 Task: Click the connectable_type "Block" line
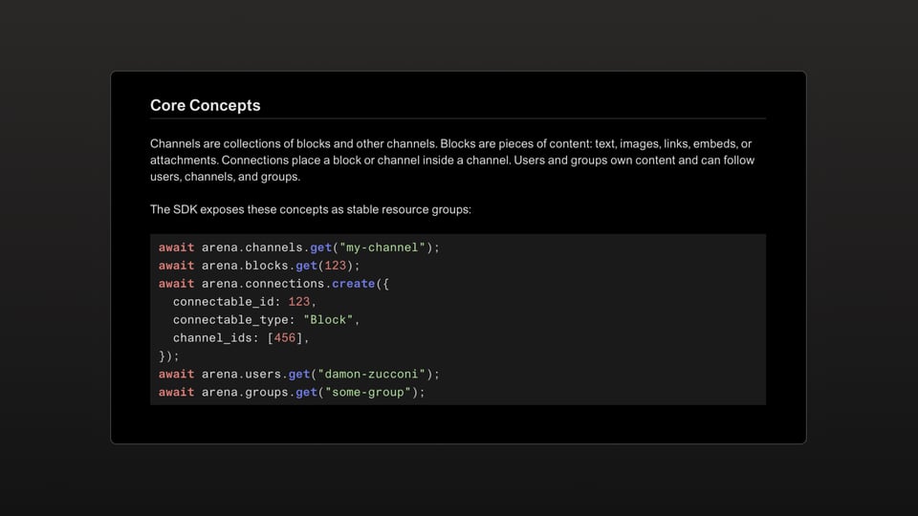point(266,320)
